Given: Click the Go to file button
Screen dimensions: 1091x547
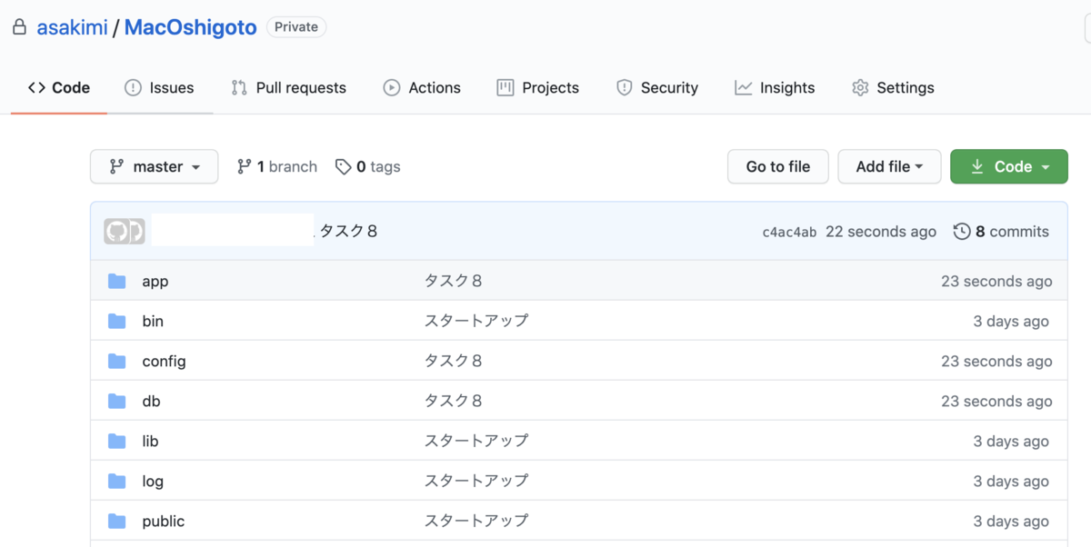Looking at the screenshot, I should click(x=777, y=166).
